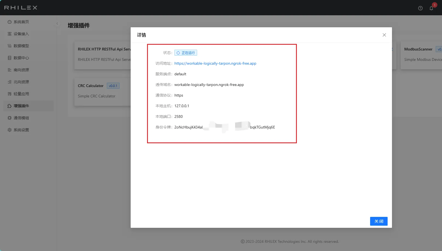Click the Simple CRC Calculator description
Image resolution: width=442 pixels, height=251 pixels.
point(96,96)
